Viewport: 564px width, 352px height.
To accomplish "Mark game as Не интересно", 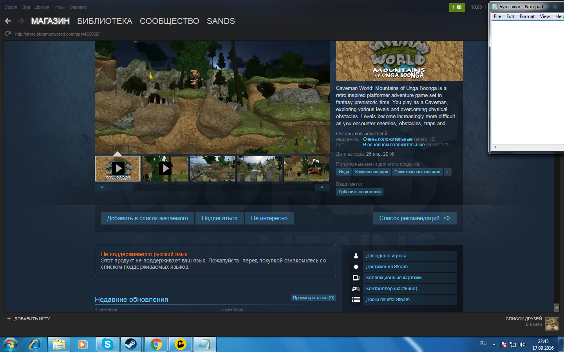I will click(x=269, y=218).
